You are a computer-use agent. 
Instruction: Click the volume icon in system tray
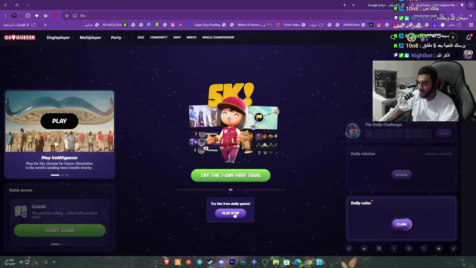[21, 262]
